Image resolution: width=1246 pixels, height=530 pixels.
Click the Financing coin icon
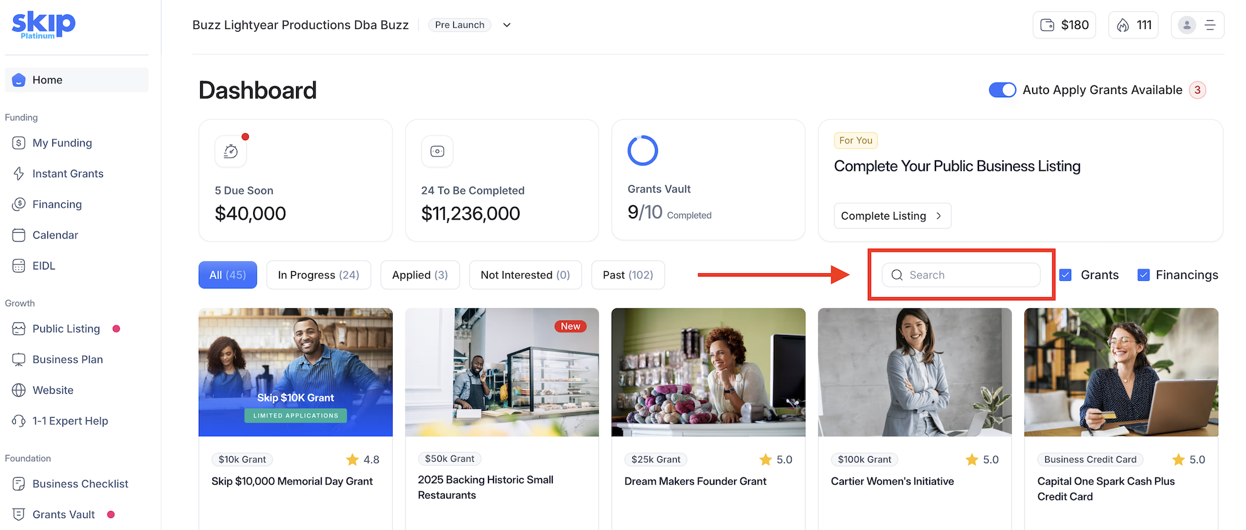click(19, 204)
